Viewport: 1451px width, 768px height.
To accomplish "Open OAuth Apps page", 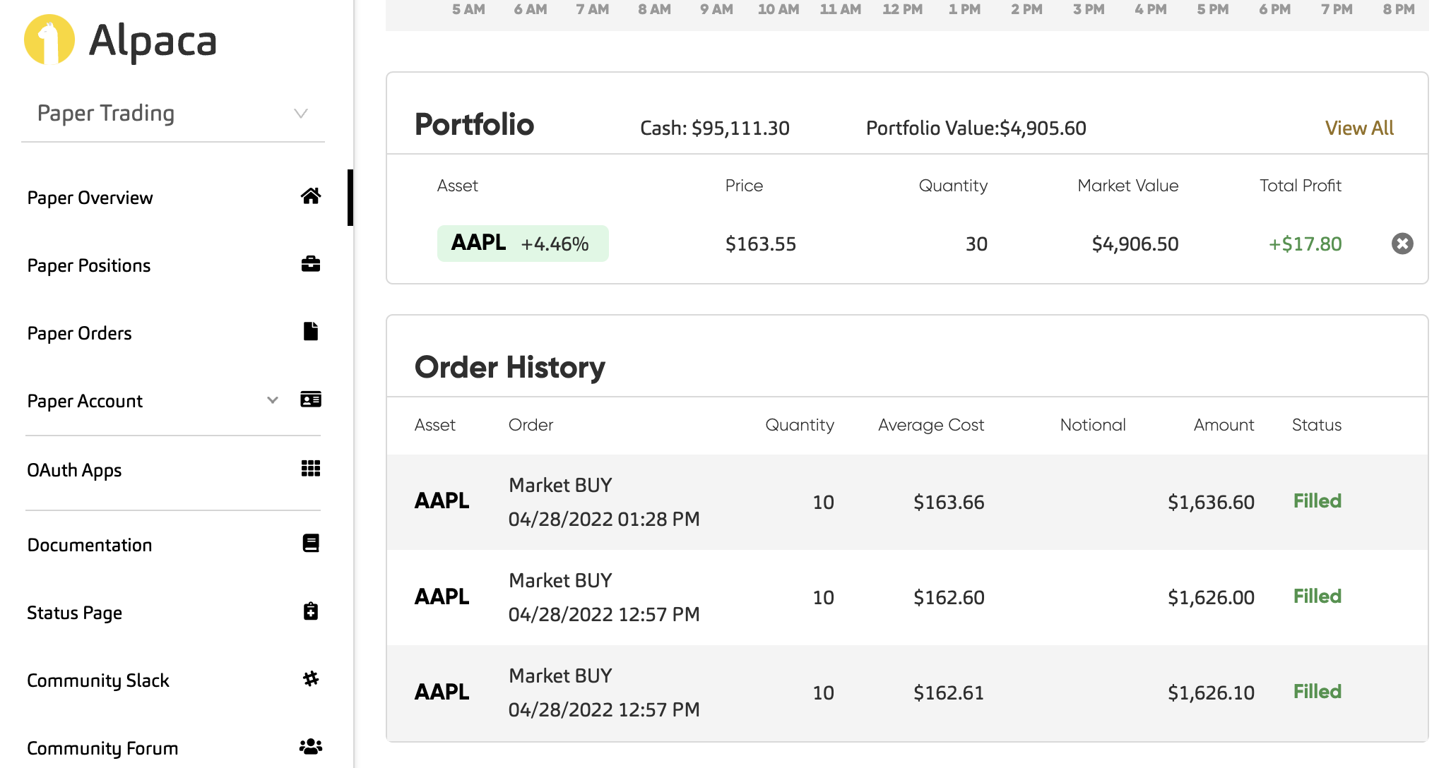I will tap(74, 470).
